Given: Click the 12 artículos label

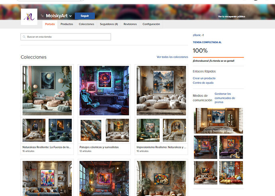Looking at the screenshot, I should coord(85,151).
